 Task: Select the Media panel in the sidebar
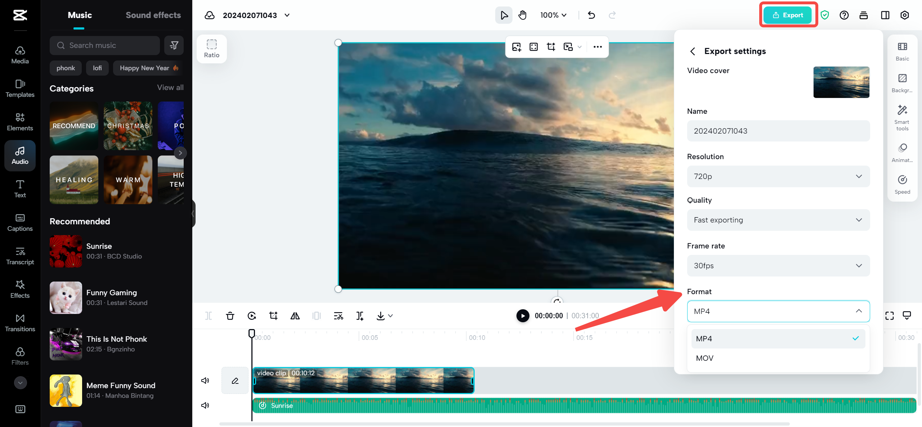click(x=20, y=55)
